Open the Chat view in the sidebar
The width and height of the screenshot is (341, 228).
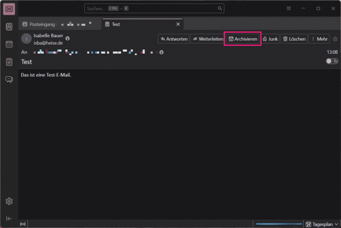[x=9, y=79]
